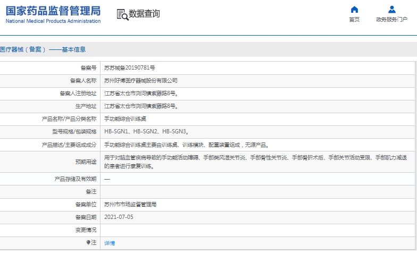417x254 pixels.
Task: Click the 备案日期 row label
Action: click(86, 217)
